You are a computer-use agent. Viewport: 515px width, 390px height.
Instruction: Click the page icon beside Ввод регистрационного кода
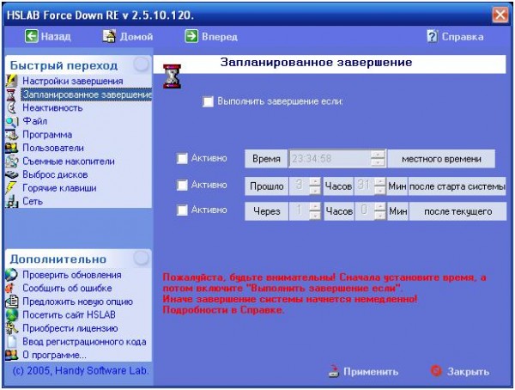11,342
